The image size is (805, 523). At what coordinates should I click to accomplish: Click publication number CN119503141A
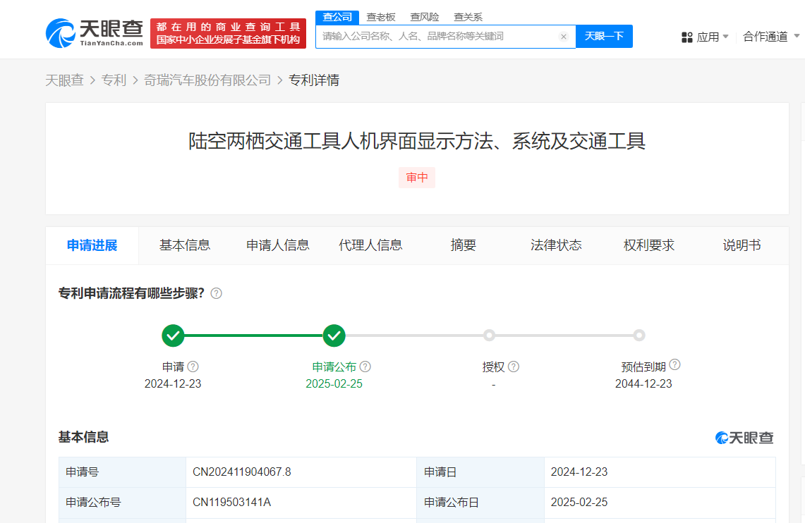(x=231, y=503)
